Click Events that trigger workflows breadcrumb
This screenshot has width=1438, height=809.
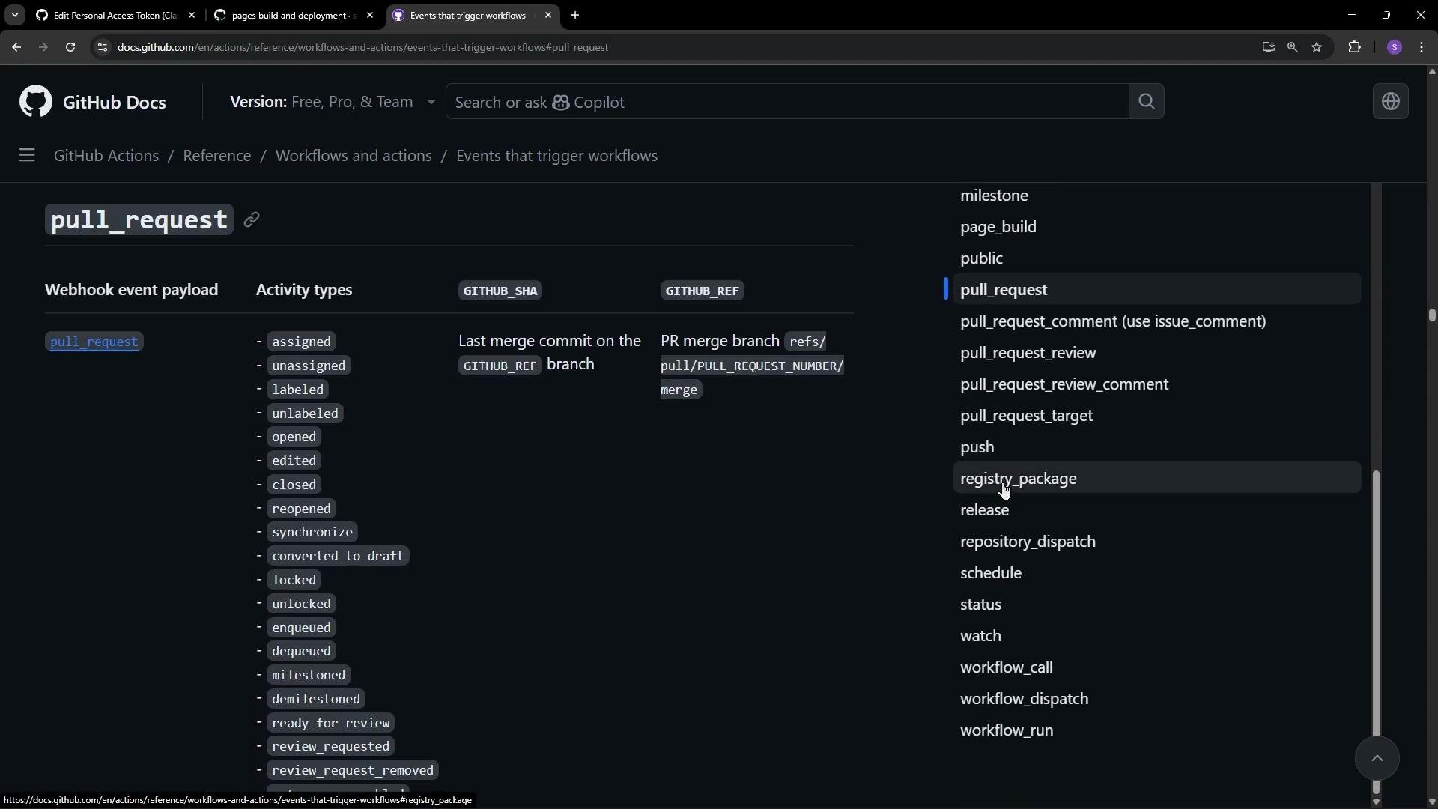(556, 156)
